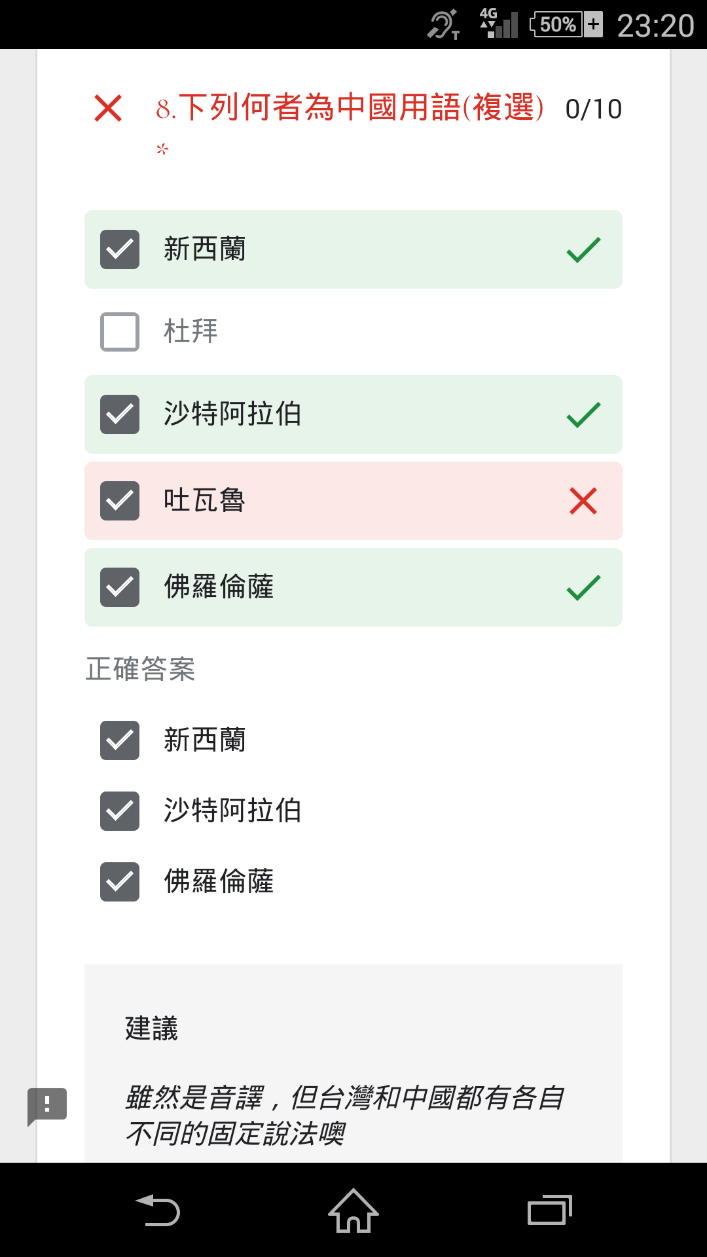707x1257 pixels.
Task: Tap 佛羅倫薩 checkbox under 正確答案
Action: click(120, 882)
